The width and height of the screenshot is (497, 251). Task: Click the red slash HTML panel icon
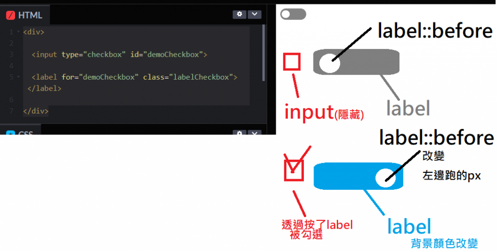pyautogui.click(x=11, y=15)
